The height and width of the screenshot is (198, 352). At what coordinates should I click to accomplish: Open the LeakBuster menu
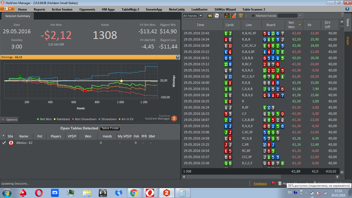tap(199, 9)
